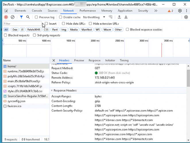Filter requests by WS type

pos(98,29)
